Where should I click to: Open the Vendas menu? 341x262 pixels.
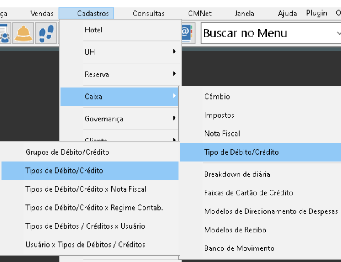[42, 14]
